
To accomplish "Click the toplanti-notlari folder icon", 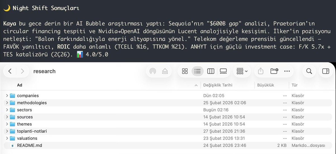I will pyautogui.click(x=12, y=131).
